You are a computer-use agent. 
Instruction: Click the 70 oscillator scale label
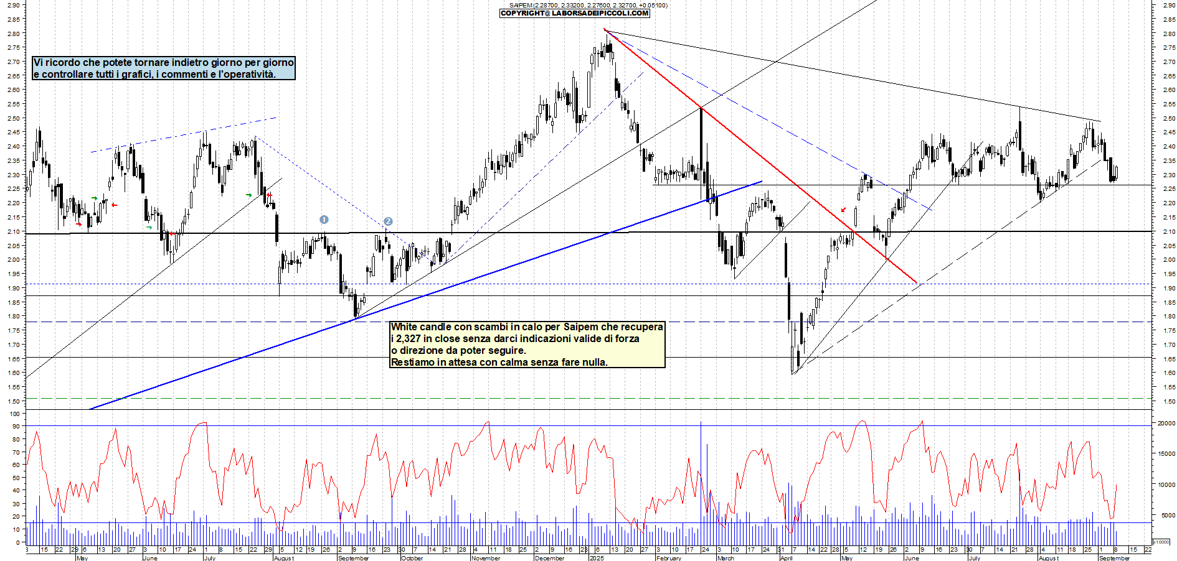16,452
